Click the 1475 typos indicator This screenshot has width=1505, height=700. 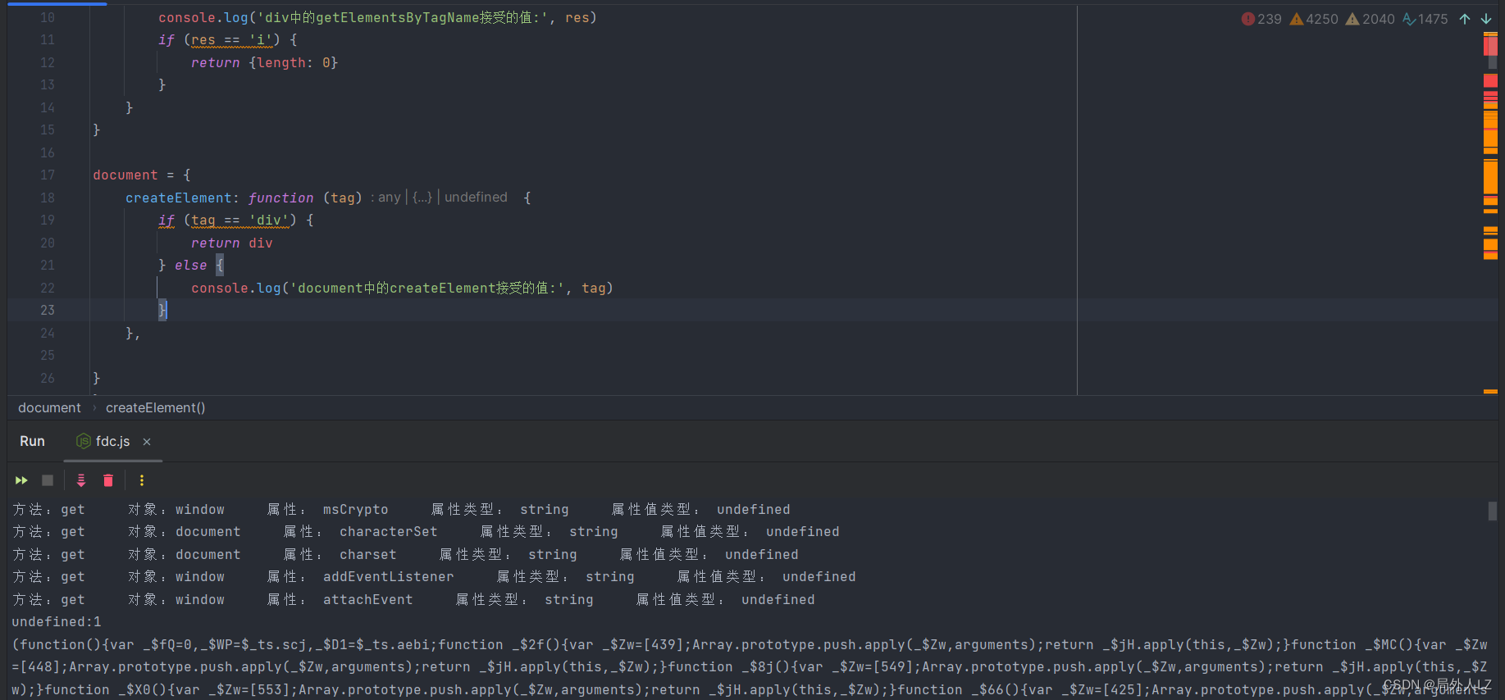point(1425,19)
